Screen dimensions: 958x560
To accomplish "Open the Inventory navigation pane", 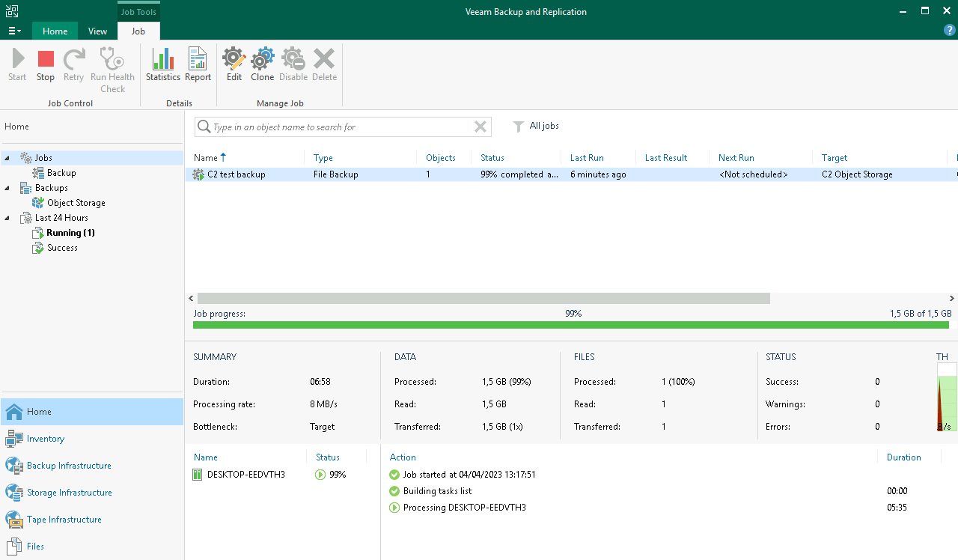I will pyautogui.click(x=92, y=439).
